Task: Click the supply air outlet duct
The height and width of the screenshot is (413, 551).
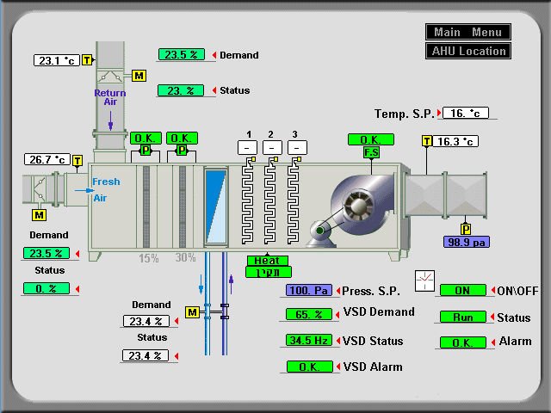Action: [446, 195]
